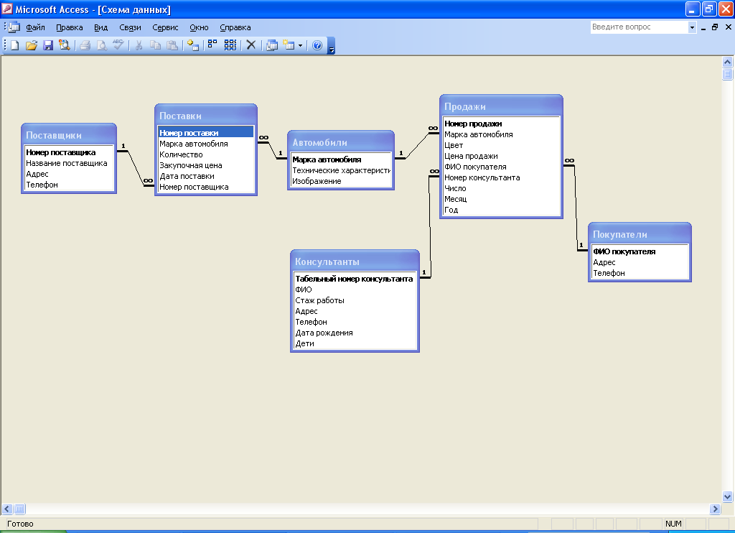Minimize the inner schema document window
Viewport: 735px width, 533px height.
(703, 28)
